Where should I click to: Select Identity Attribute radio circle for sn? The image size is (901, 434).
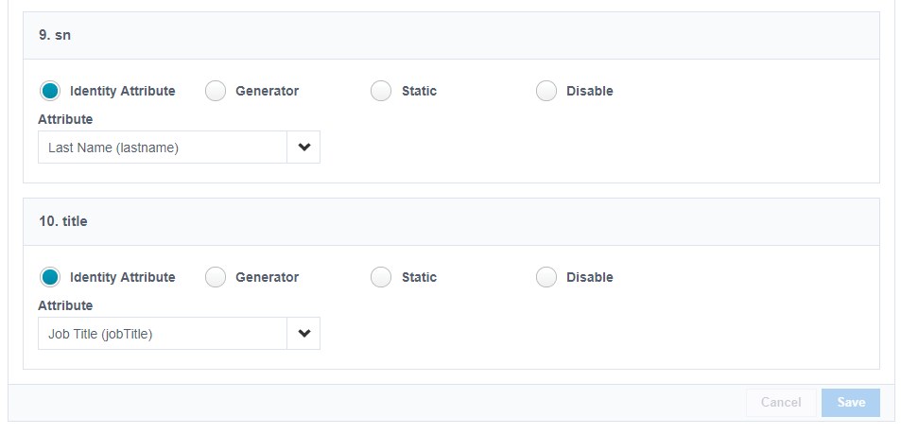(50, 91)
